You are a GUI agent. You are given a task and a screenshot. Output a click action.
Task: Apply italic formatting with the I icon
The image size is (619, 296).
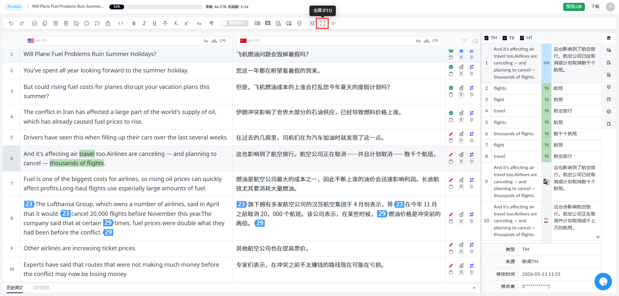point(144,23)
